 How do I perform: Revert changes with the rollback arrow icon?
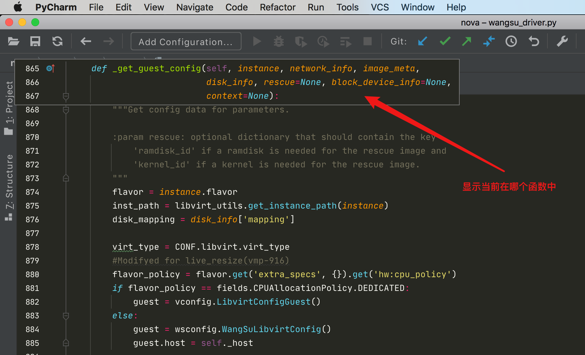point(534,42)
